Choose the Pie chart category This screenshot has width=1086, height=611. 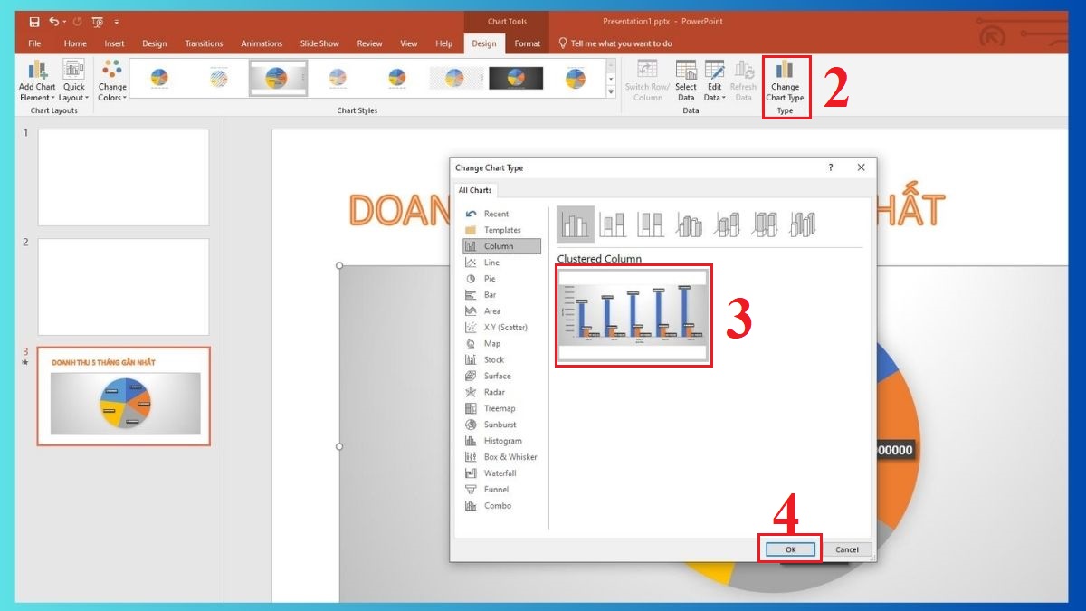pyautogui.click(x=488, y=278)
